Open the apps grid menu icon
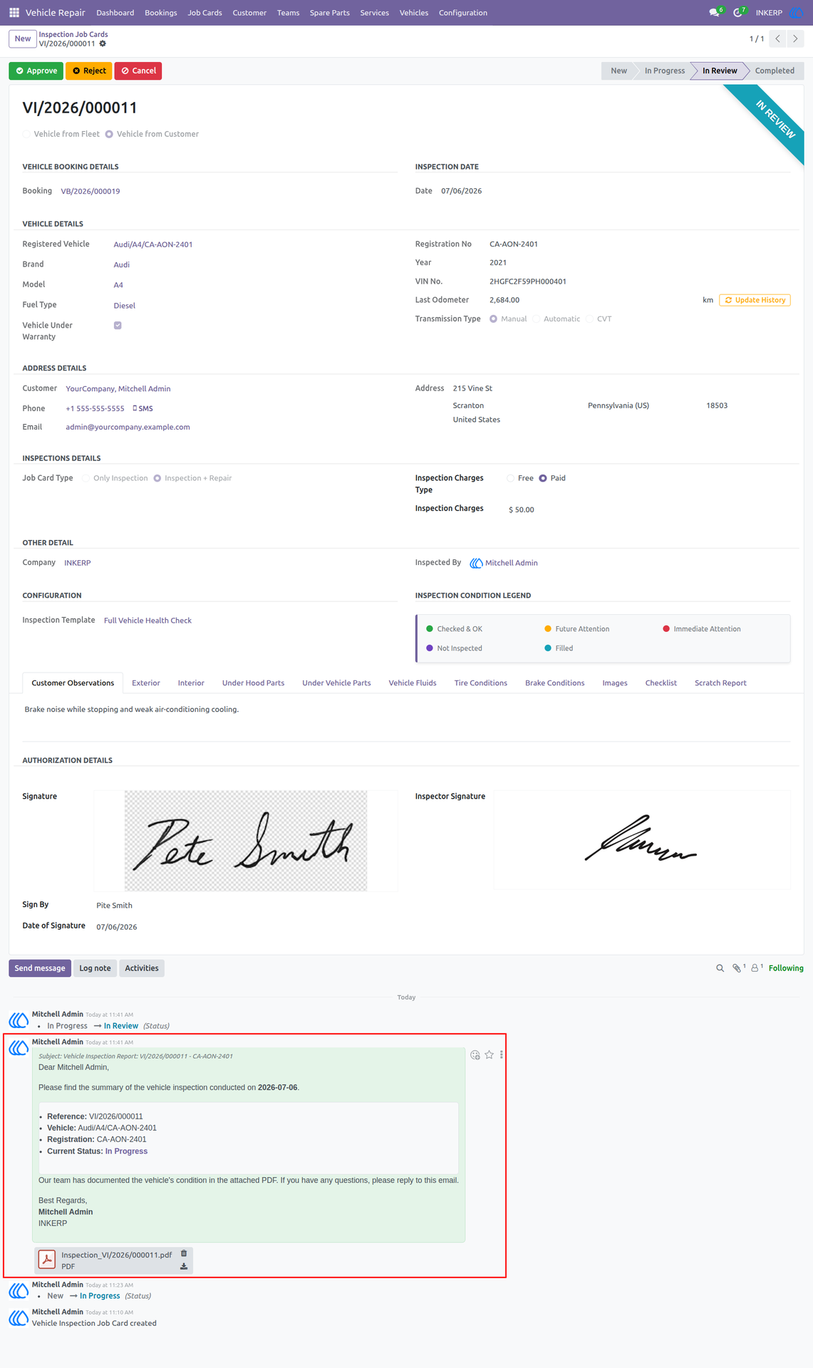Viewport: 813px width, 1368px height. pyautogui.click(x=14, y=13)
